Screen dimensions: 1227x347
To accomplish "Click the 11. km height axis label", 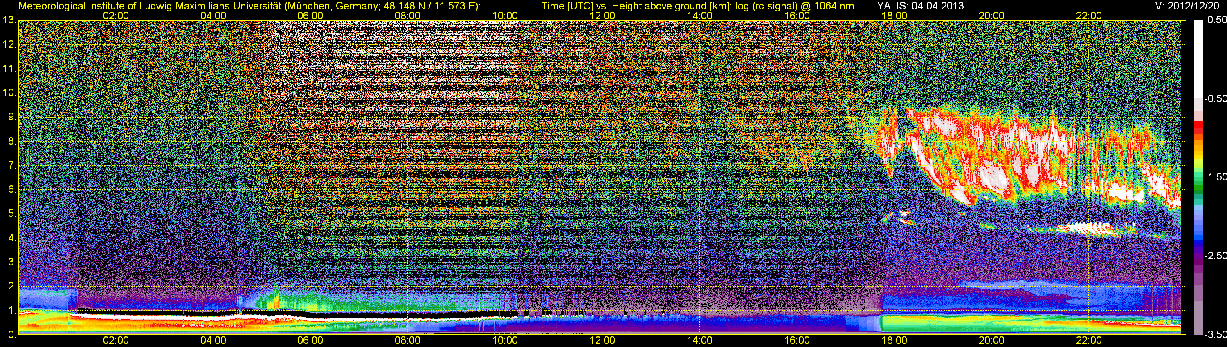I will click(9, 69).
